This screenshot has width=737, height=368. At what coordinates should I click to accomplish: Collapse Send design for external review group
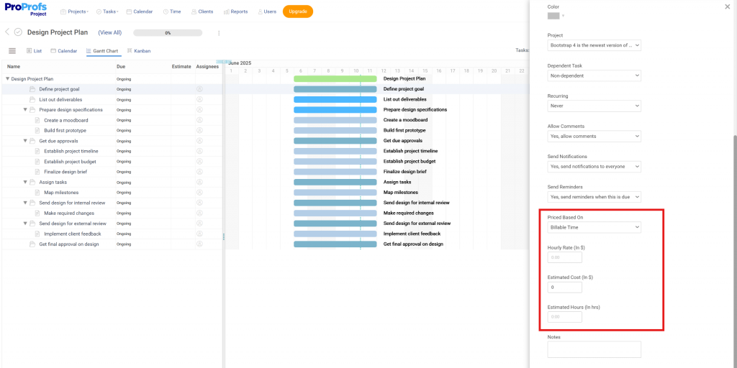click(x=25, y=223)
